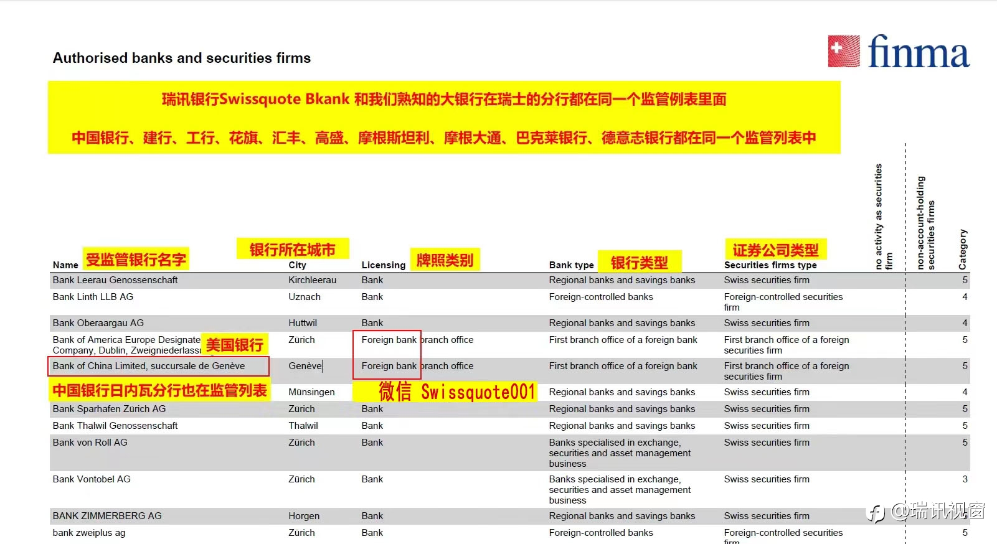Click BANK ZIMMERBERG row's 'Regional banks and savings banks'
997x544 pixels.
pos(622,516)
